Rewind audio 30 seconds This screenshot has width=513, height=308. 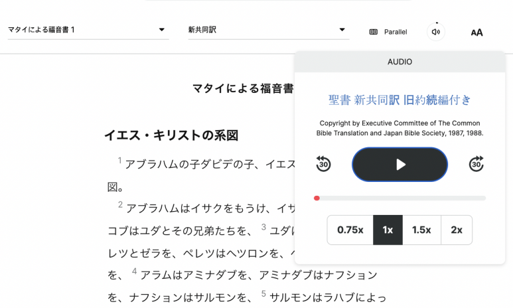(323, 164)
